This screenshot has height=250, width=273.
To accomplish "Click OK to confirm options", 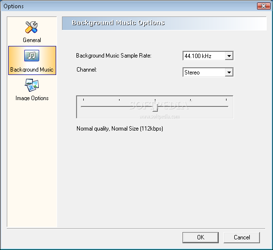I will pos(200,237).
